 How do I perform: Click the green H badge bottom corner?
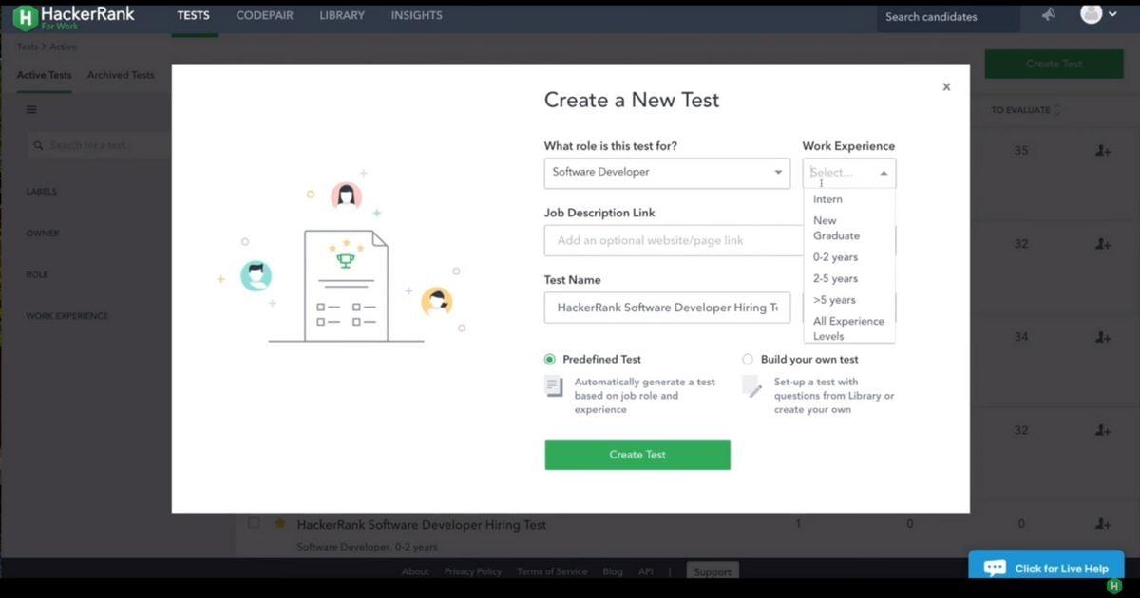click(1113, 588)
